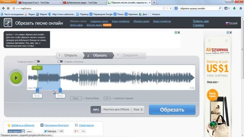
Task: Click 'Справка' help link
Action: (x=198, y=25)
